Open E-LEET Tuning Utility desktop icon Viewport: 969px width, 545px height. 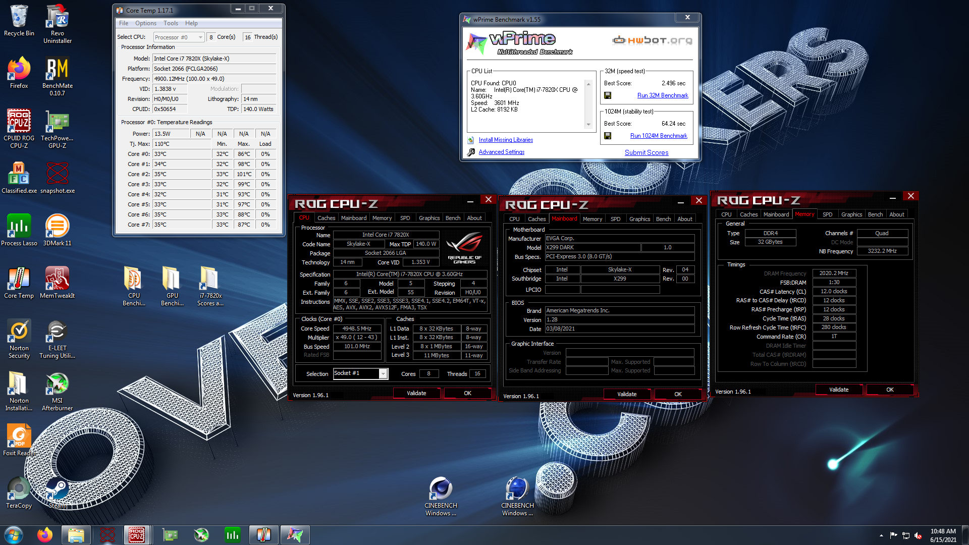(58, 339)
